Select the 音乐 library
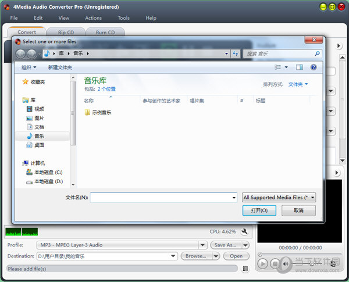Screen dimensions: 349x282 (42, 136)
